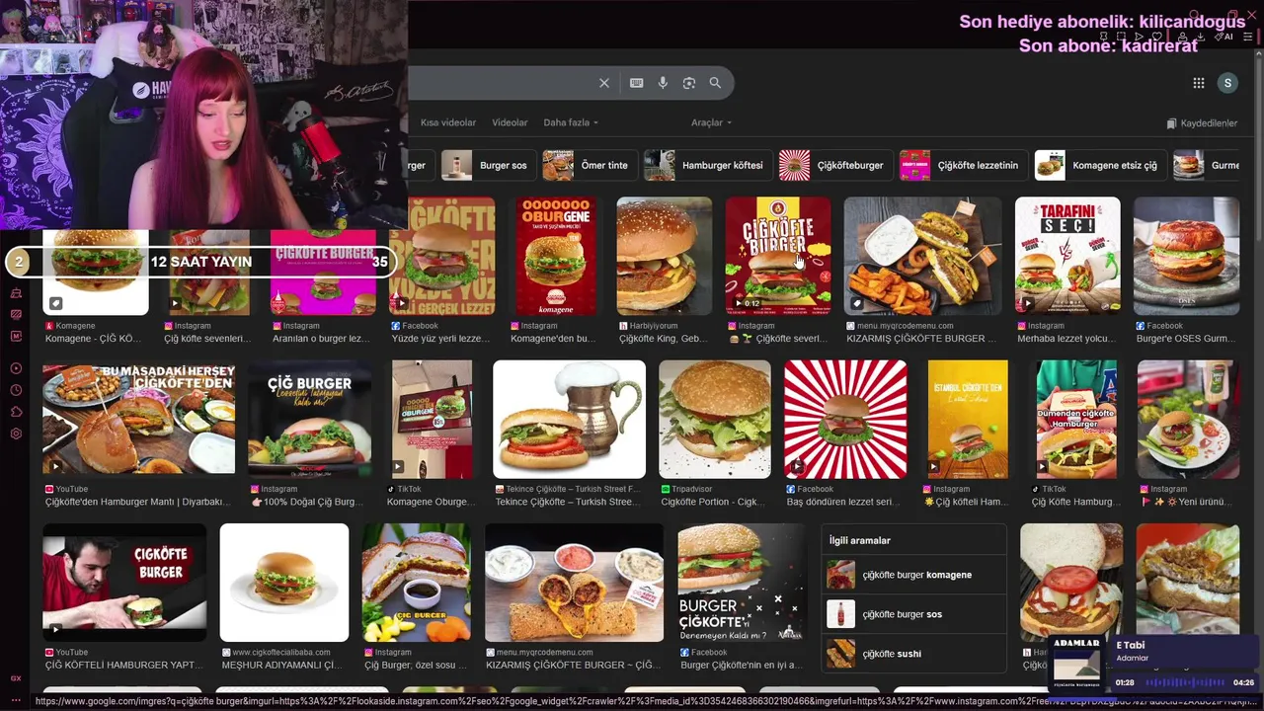
Task: Select the 'Çiğköfteburger' filter chip
Action: click(x=834, y=165)
